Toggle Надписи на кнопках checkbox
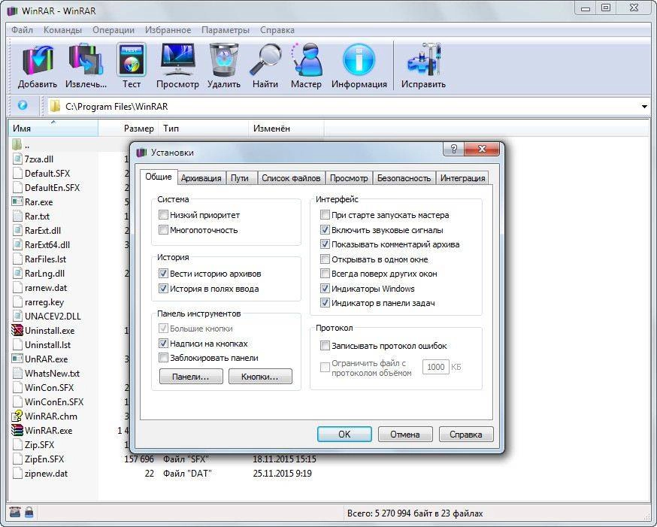Screen dimensions: 657x527 point(163,344)
